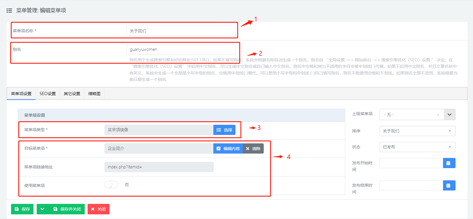Expand the 上级菜单项 dropdown arrow

coord(449,115)
